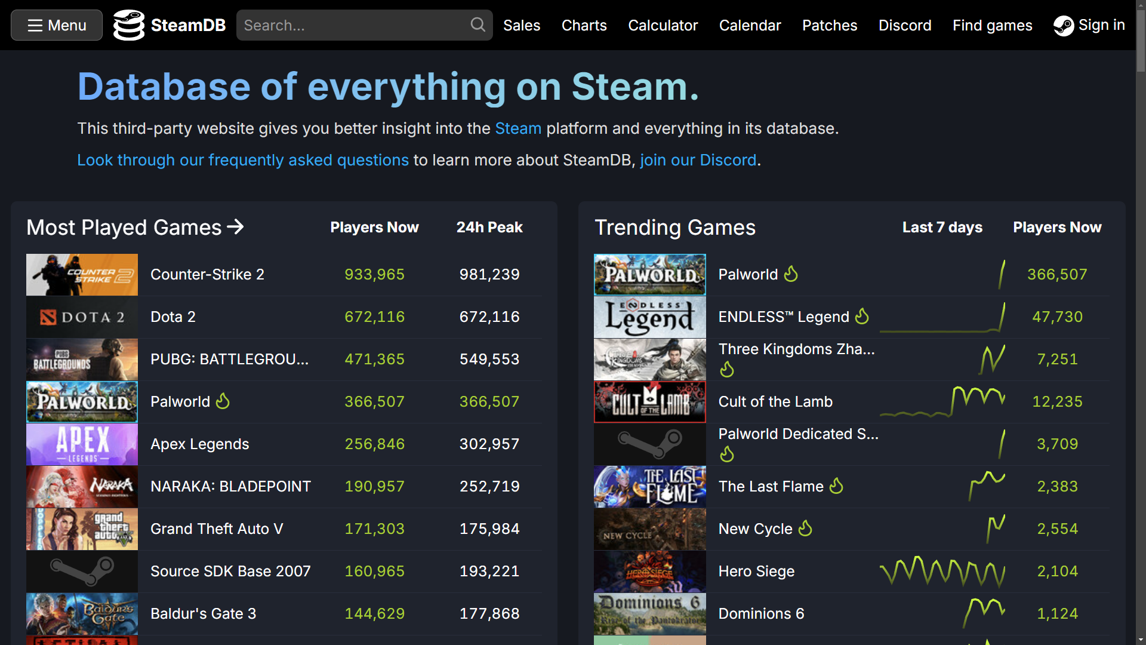Click flame icon beside The Last Flame
Screen dimensions: 1146x645
tap(836, 486)
